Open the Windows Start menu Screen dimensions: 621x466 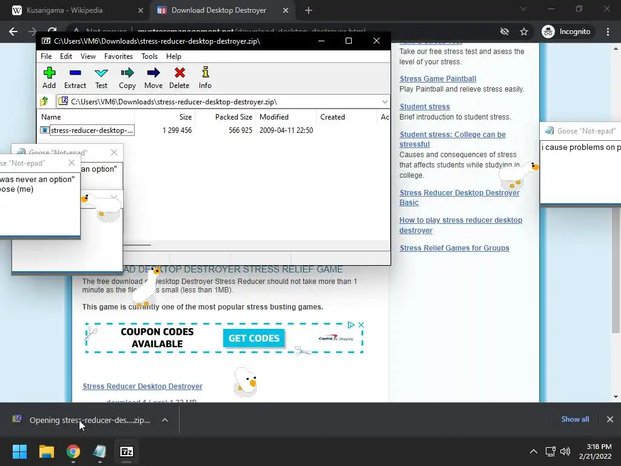click(19, 451)
